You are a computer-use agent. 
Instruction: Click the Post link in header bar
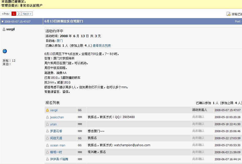[x=238, y=21]
